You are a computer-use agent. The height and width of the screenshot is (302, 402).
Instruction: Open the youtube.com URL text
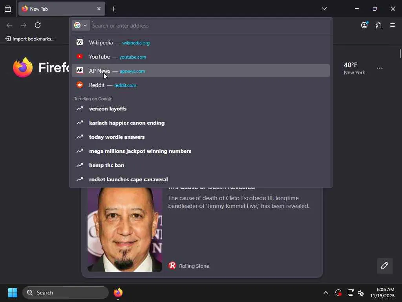point(133,57)
